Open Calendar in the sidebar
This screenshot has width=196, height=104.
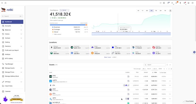[12, 91]
